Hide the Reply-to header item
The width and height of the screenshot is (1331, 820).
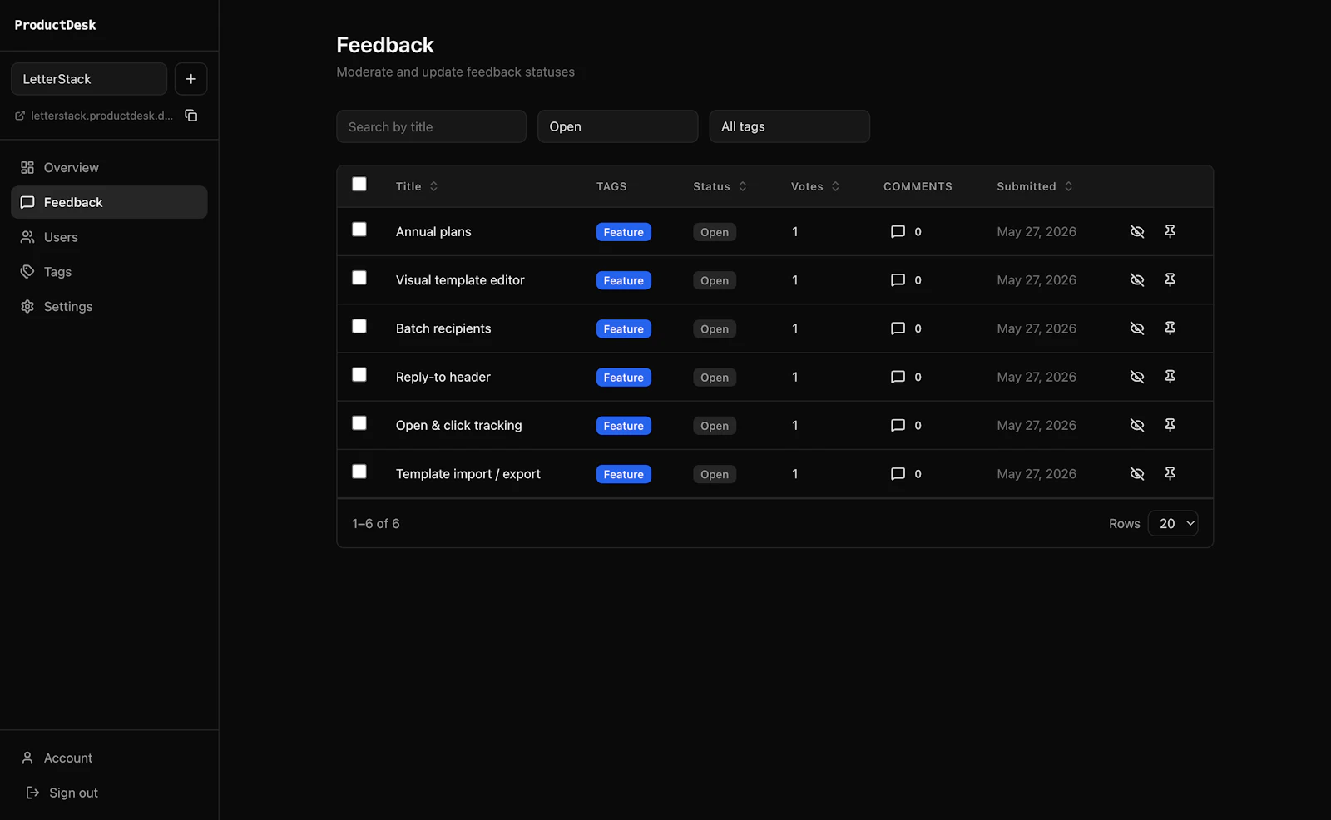point(1137,377)
